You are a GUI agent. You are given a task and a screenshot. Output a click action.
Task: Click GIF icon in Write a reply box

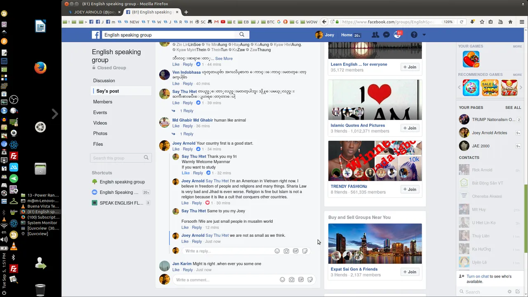[x=296, y=251]
